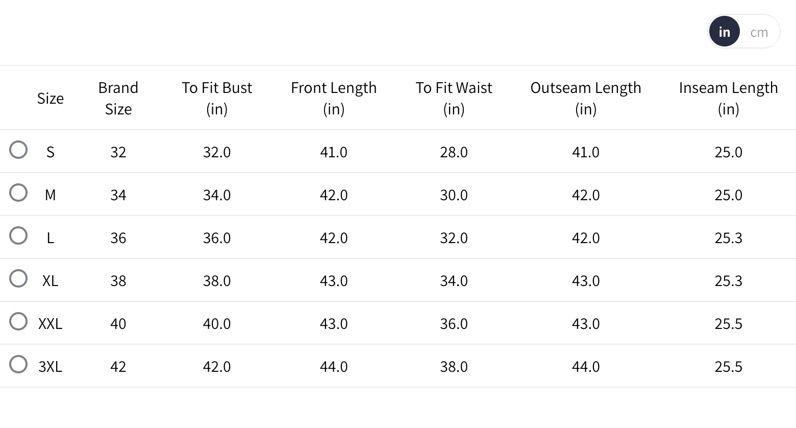The width and height of the screenshot is (796, 428).
Task: Select the 'in' inches unit option
Action: pyautogui.click(x=724, y=32)
